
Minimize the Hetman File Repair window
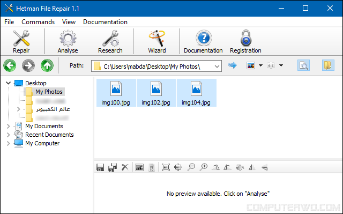click(x=281, y=9)
